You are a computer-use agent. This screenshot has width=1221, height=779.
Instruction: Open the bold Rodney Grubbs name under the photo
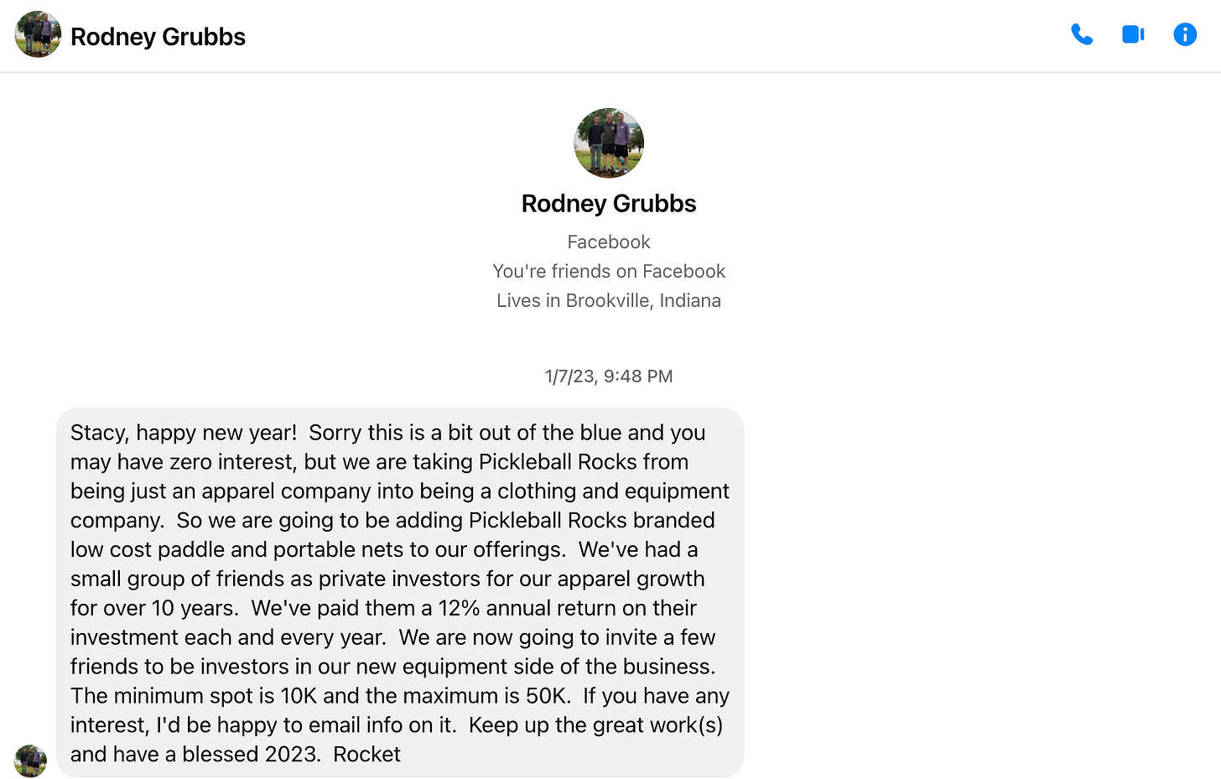(x=609, y=204)
